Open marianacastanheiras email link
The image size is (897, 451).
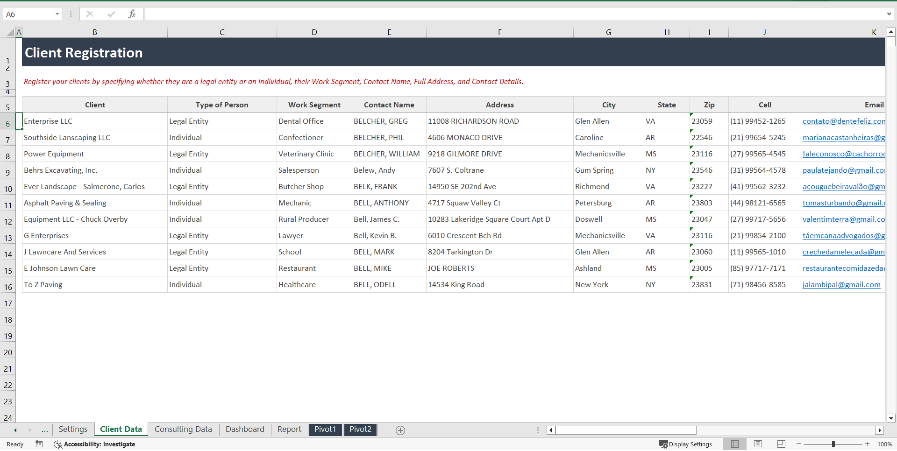coord(843,138)
